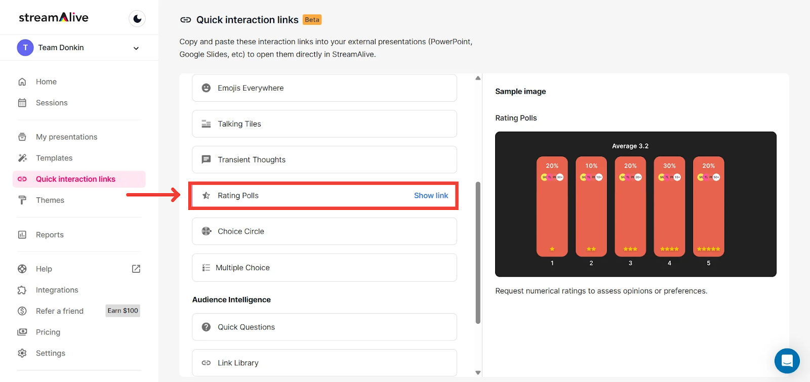The image size is (810, 382).
Task: Click the Integrations puzzle icon
Action: coord(22,290)
